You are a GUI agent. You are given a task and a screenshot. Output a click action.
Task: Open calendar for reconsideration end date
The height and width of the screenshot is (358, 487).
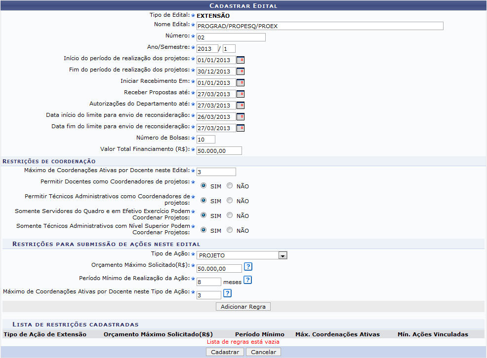(x=241, y=128)
